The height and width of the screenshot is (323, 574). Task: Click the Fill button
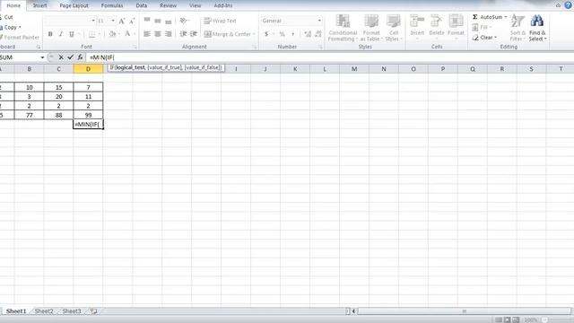[481, 28]
